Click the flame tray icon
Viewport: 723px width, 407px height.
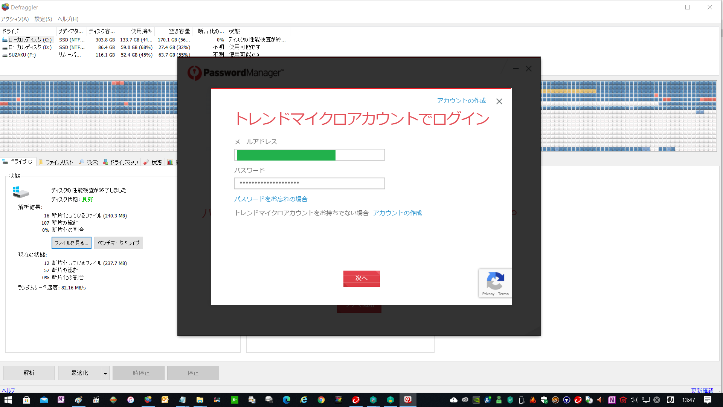pyautogui.click(x=533, y=400)
